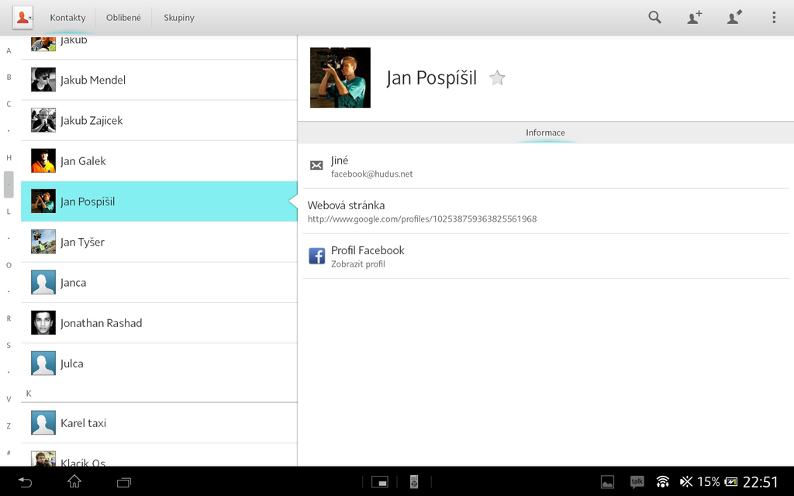This screenshot has height=496, width=794.
Task: Jump to letter K in alphabet index
Action: (28, 393)
